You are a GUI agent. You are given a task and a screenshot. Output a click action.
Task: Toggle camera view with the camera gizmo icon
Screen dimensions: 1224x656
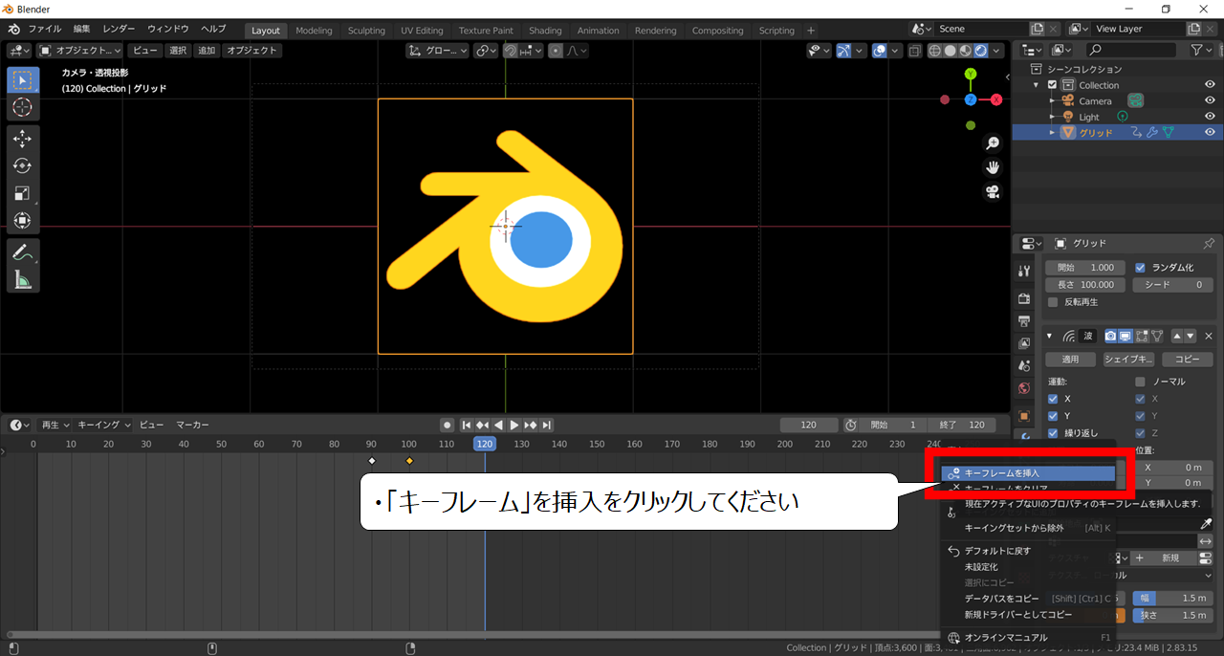pos(993,191)
